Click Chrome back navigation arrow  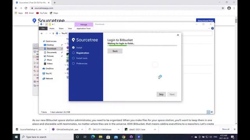pos(16,8)
